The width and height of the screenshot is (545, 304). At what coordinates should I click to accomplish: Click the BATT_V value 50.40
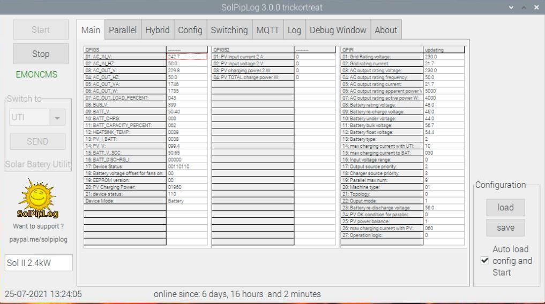point(187,111)
